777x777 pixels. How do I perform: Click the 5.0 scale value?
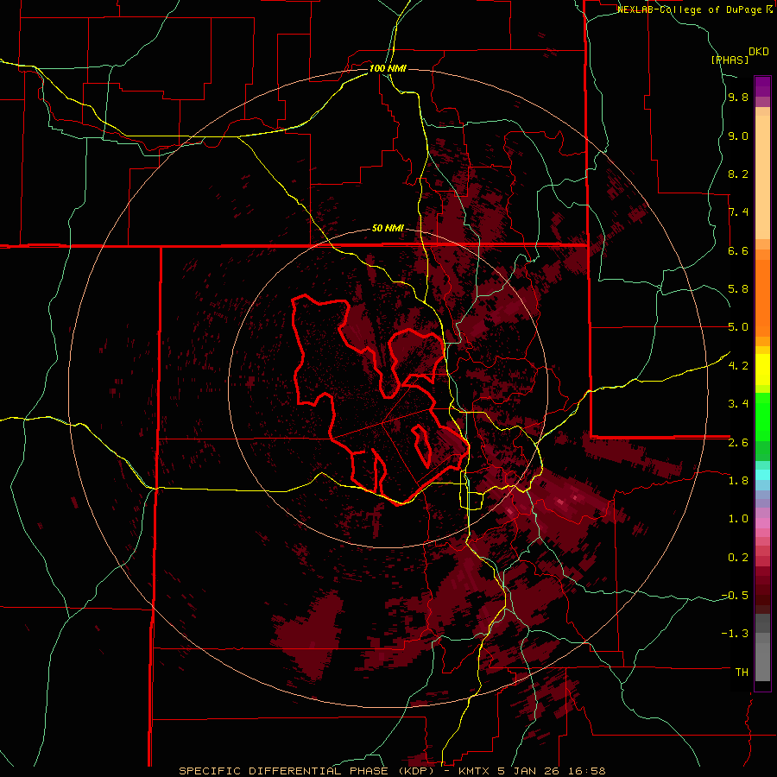point(738,327)
